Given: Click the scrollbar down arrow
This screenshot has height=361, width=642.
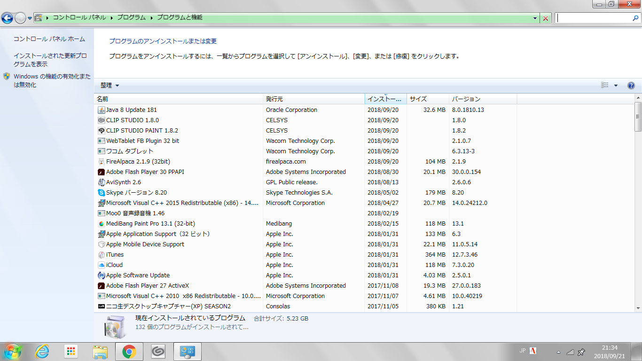Looking at the screenshot, I should [x=638, y=308].
